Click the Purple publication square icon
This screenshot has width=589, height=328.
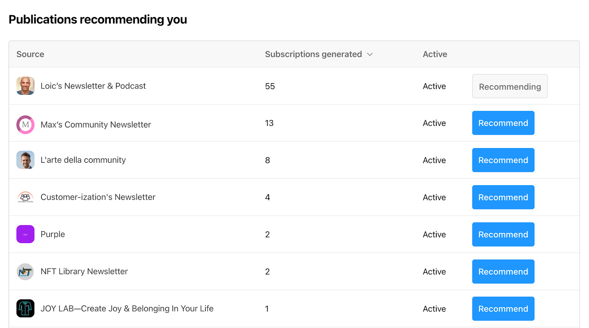point(25,234)
